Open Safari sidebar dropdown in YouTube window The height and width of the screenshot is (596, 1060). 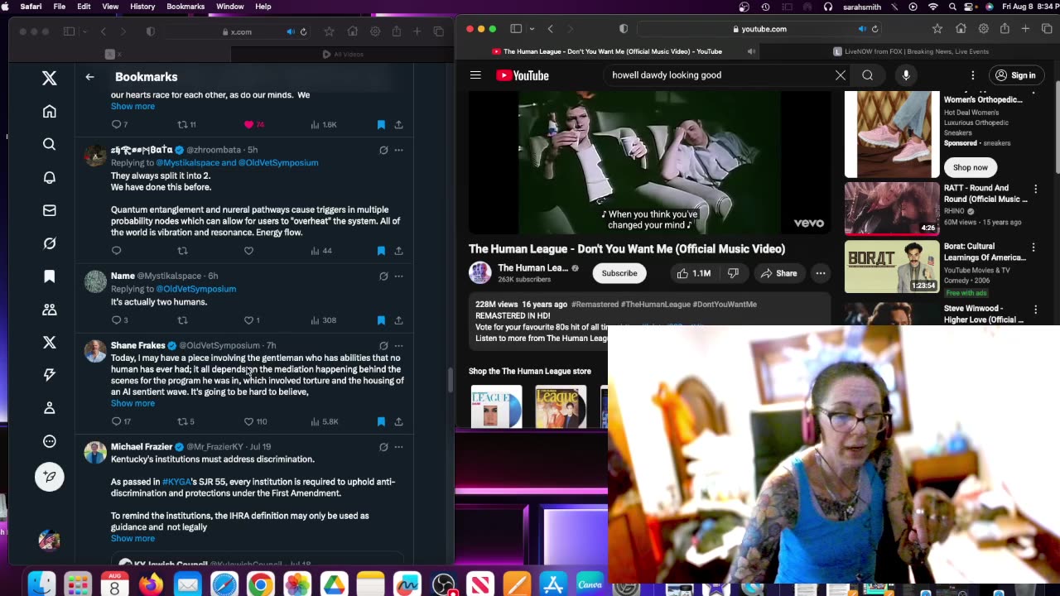pos(531,29)
